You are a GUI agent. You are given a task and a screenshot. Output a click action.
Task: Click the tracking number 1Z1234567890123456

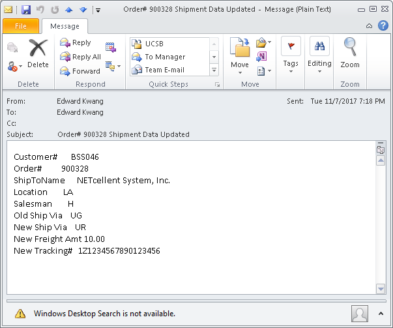[x=119, y=251]
